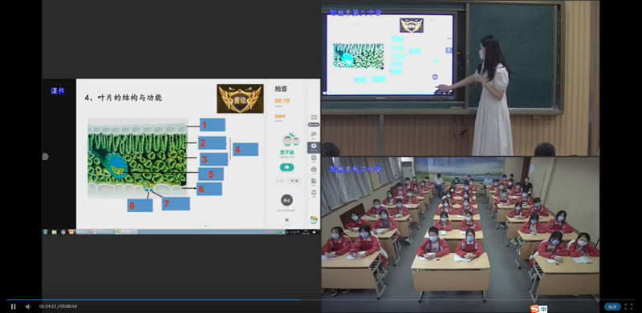Viewport: 642px width, 313px height.
Task: Select the highlighted 抢答 sidebar tool icon
Action: coord(314,147)
